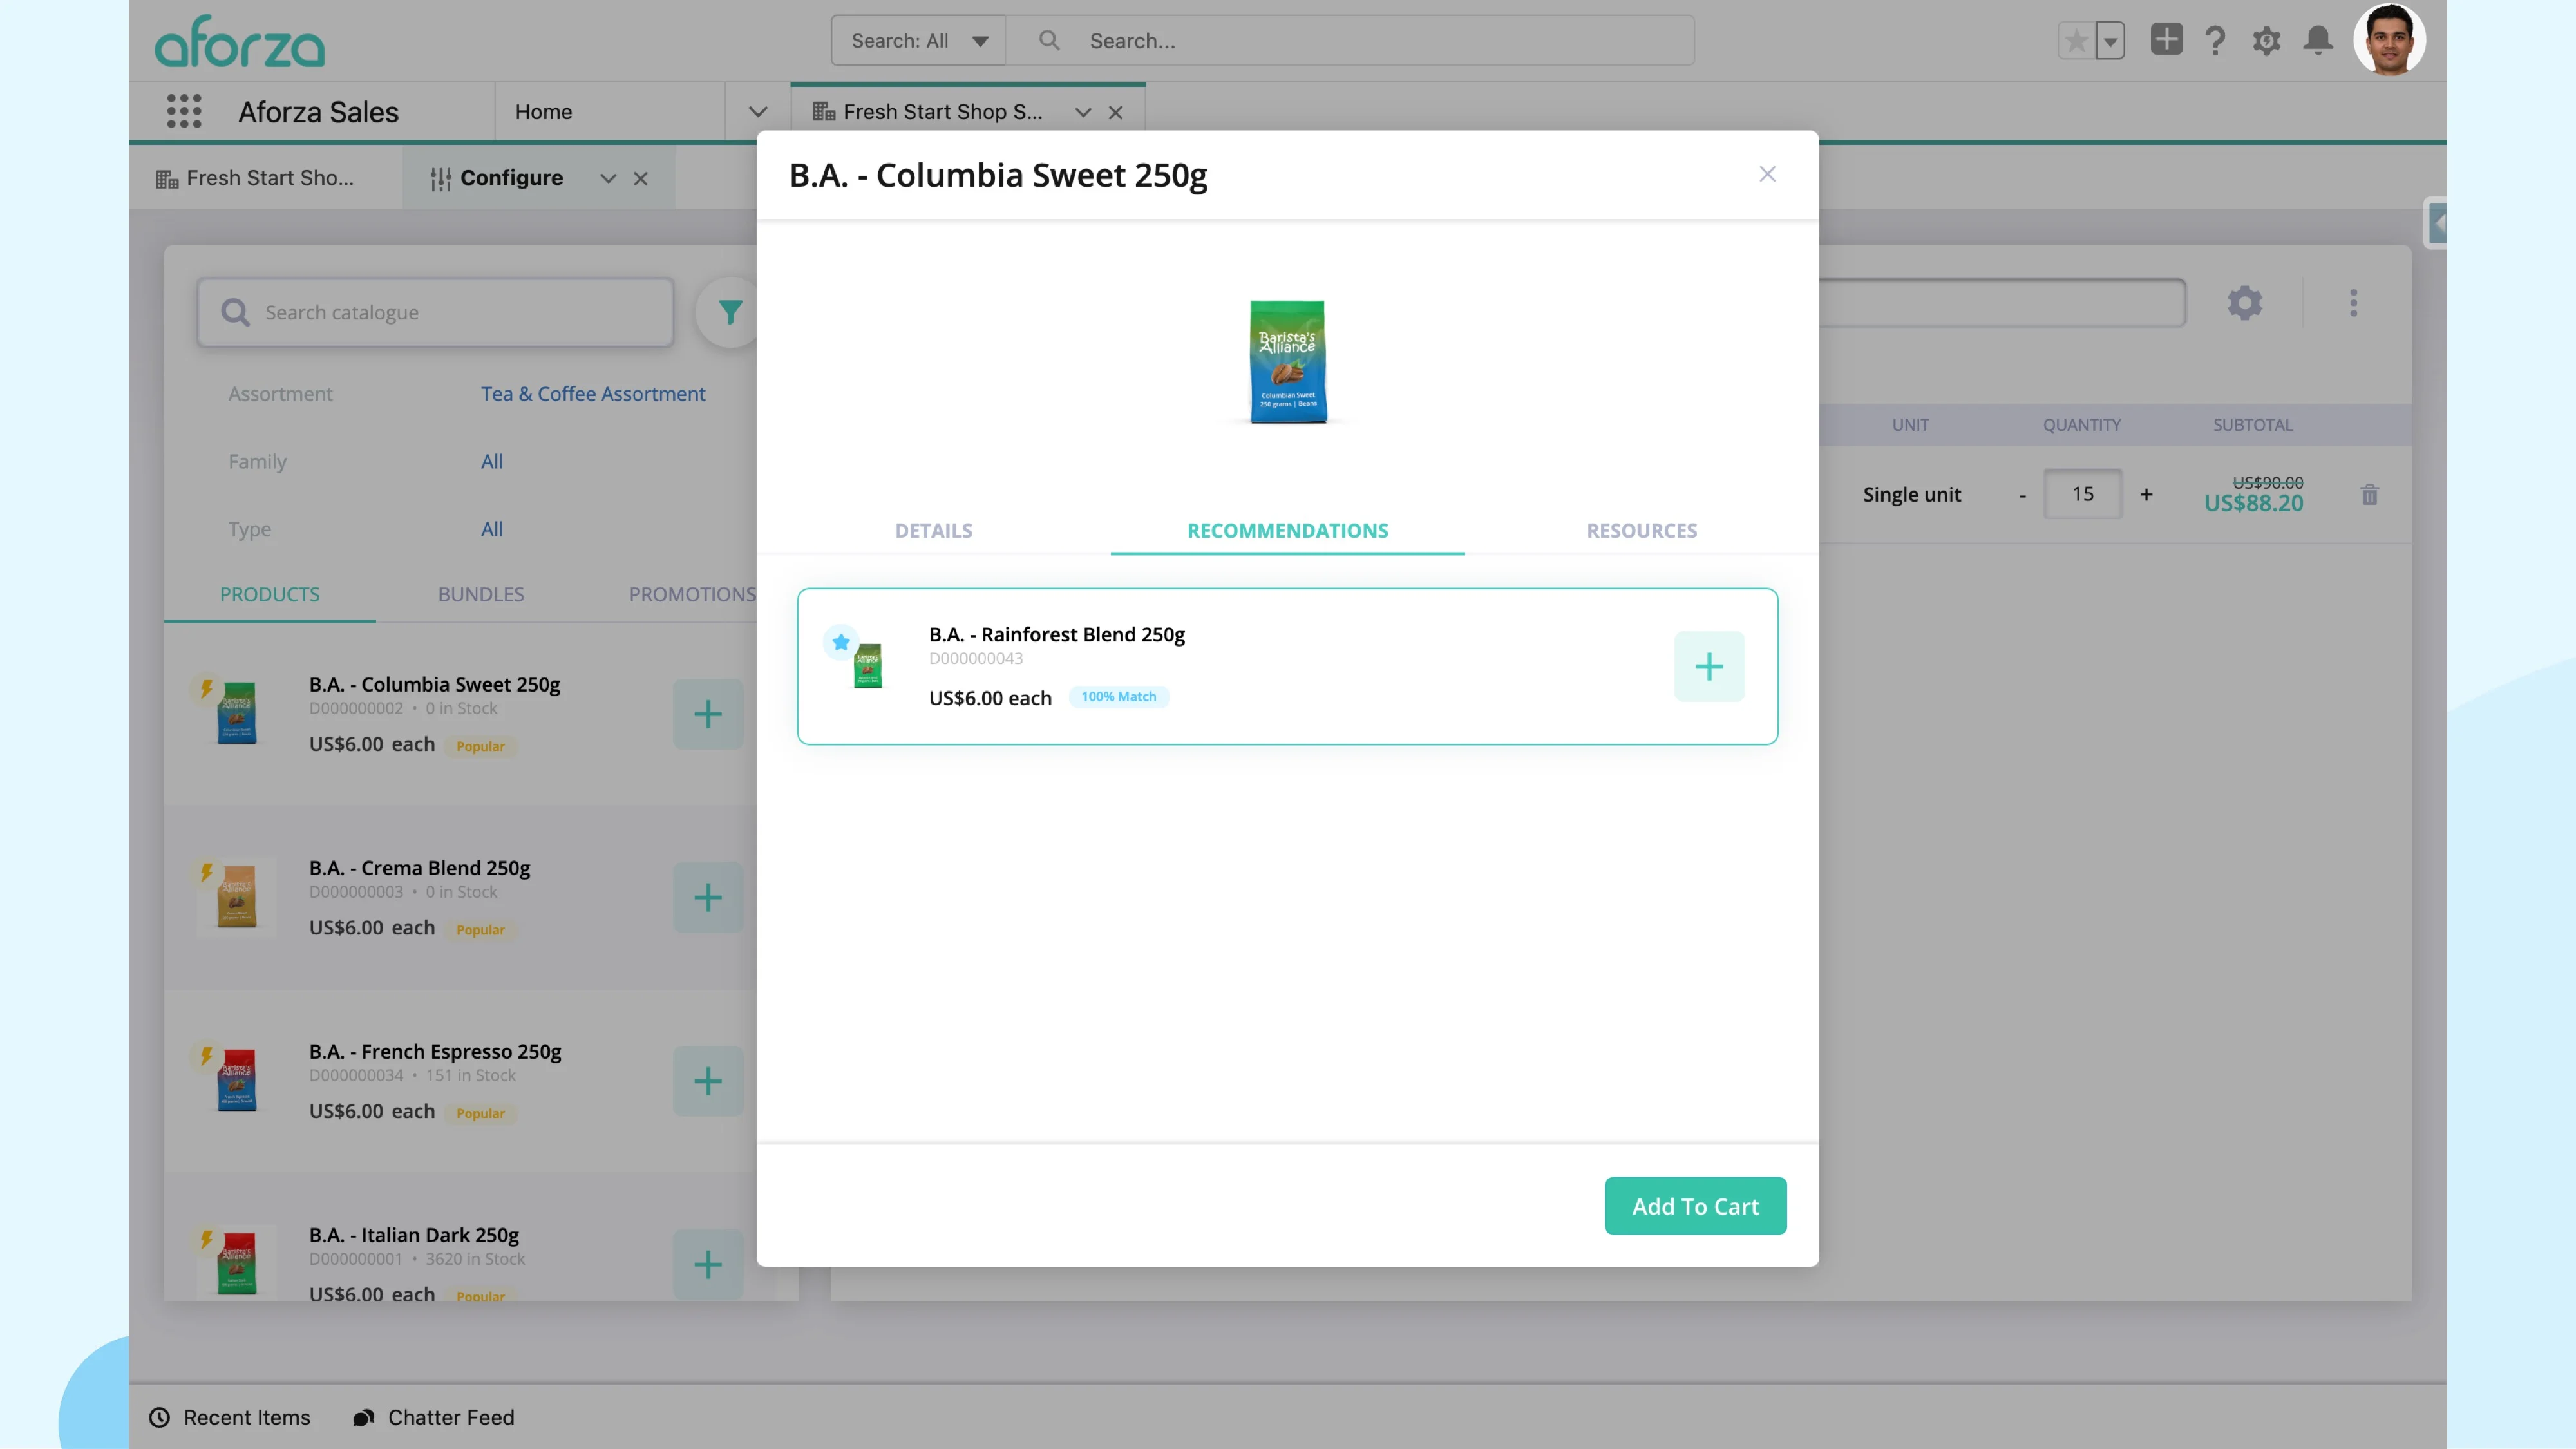
Task: Increase cart quantity with plus button
Action: pos(2146,495)
